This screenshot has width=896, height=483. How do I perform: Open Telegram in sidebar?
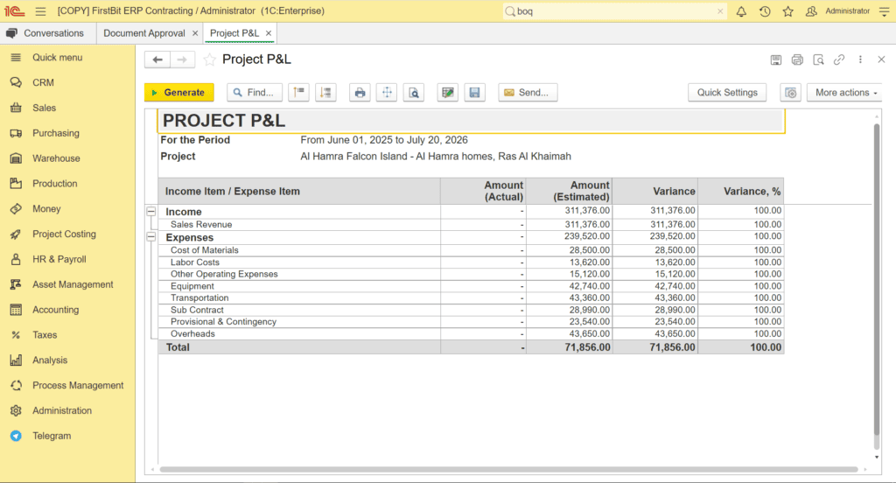coord(67,436)
